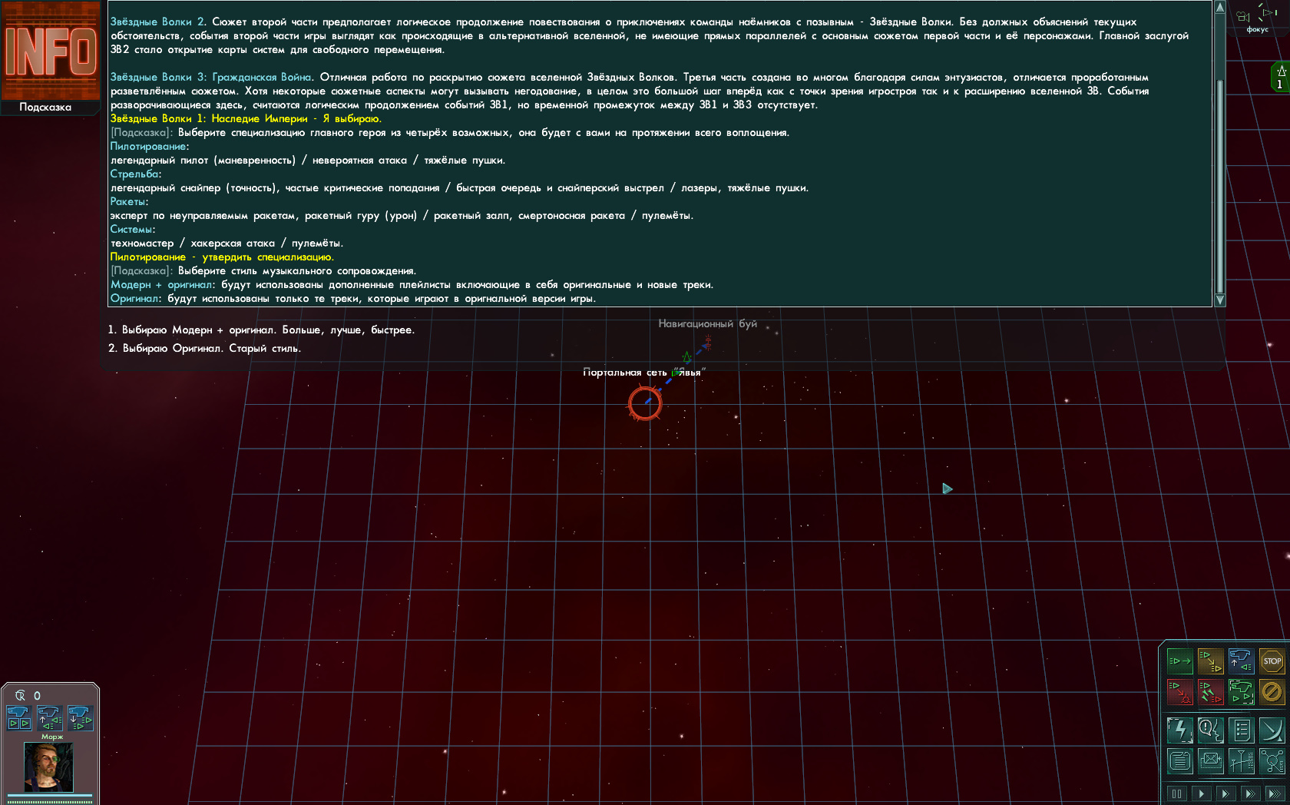Click the 'Морж' pilot name label
This screenshot has height=805, width=1290.
pos(52,737)
